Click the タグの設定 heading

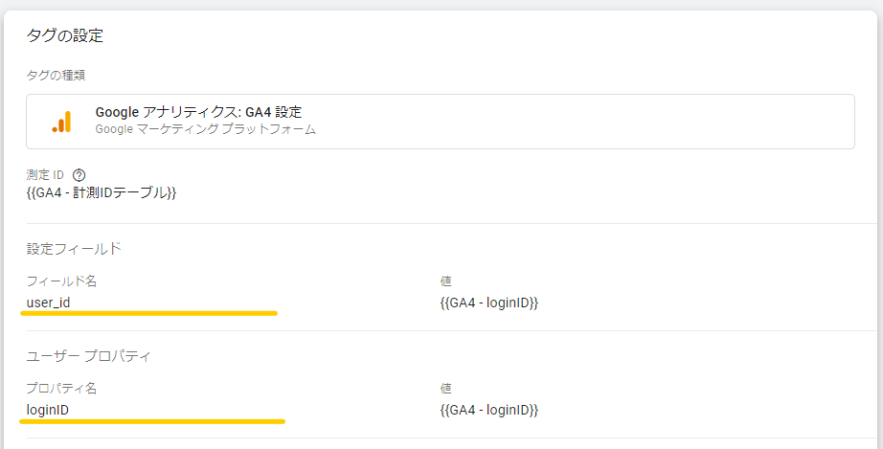click(x=65, y=35)
